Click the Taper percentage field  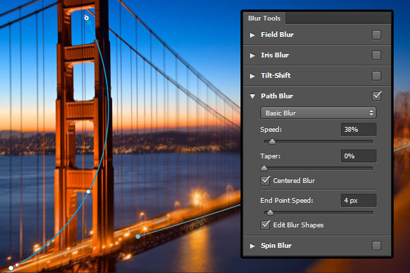(359, 156)
